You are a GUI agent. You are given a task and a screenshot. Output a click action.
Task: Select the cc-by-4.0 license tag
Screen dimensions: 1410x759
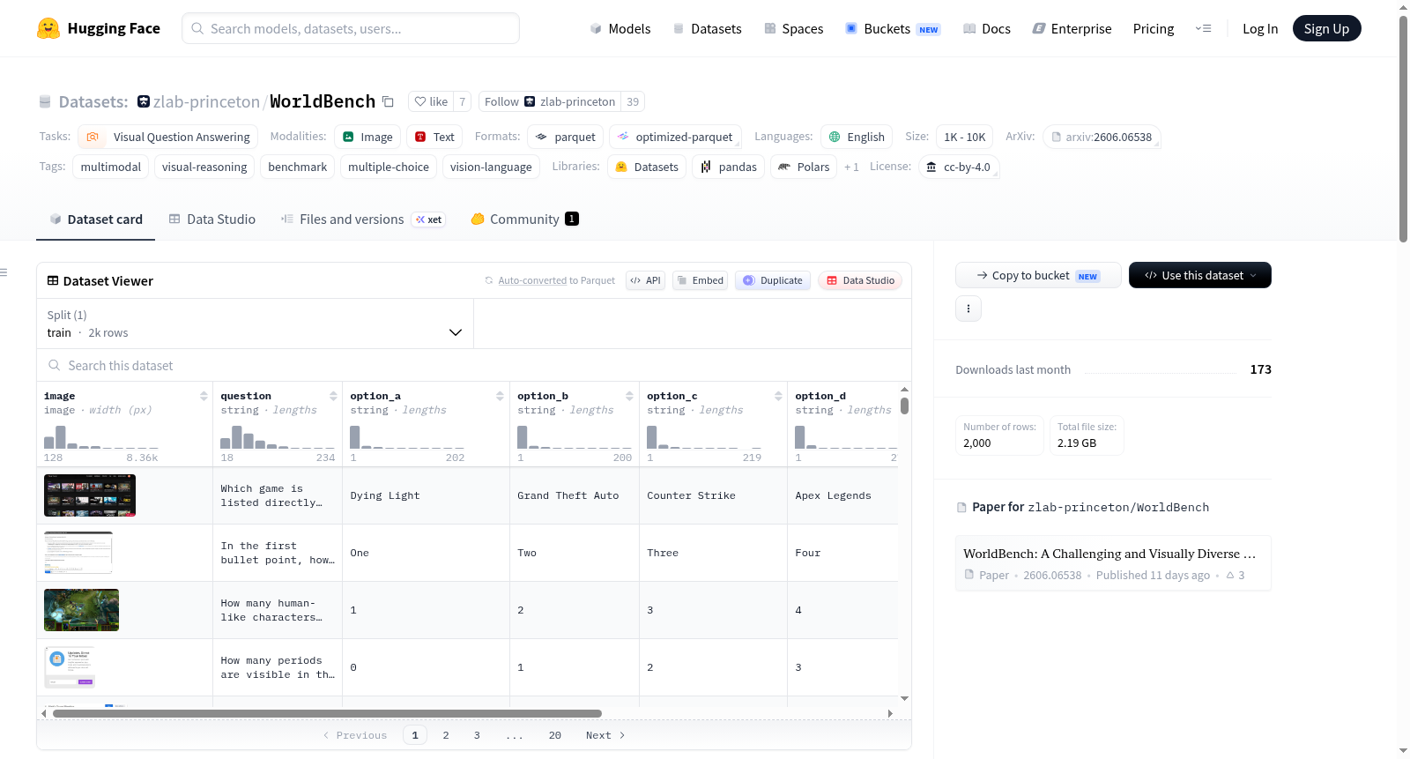point(958,167)
